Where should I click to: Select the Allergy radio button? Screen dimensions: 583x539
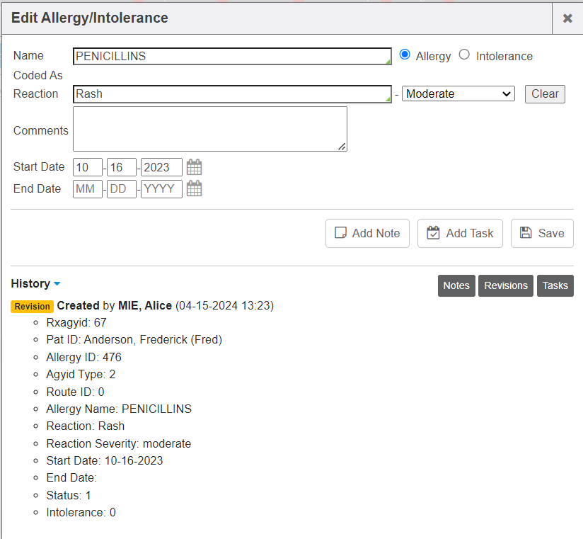point(405,55)
